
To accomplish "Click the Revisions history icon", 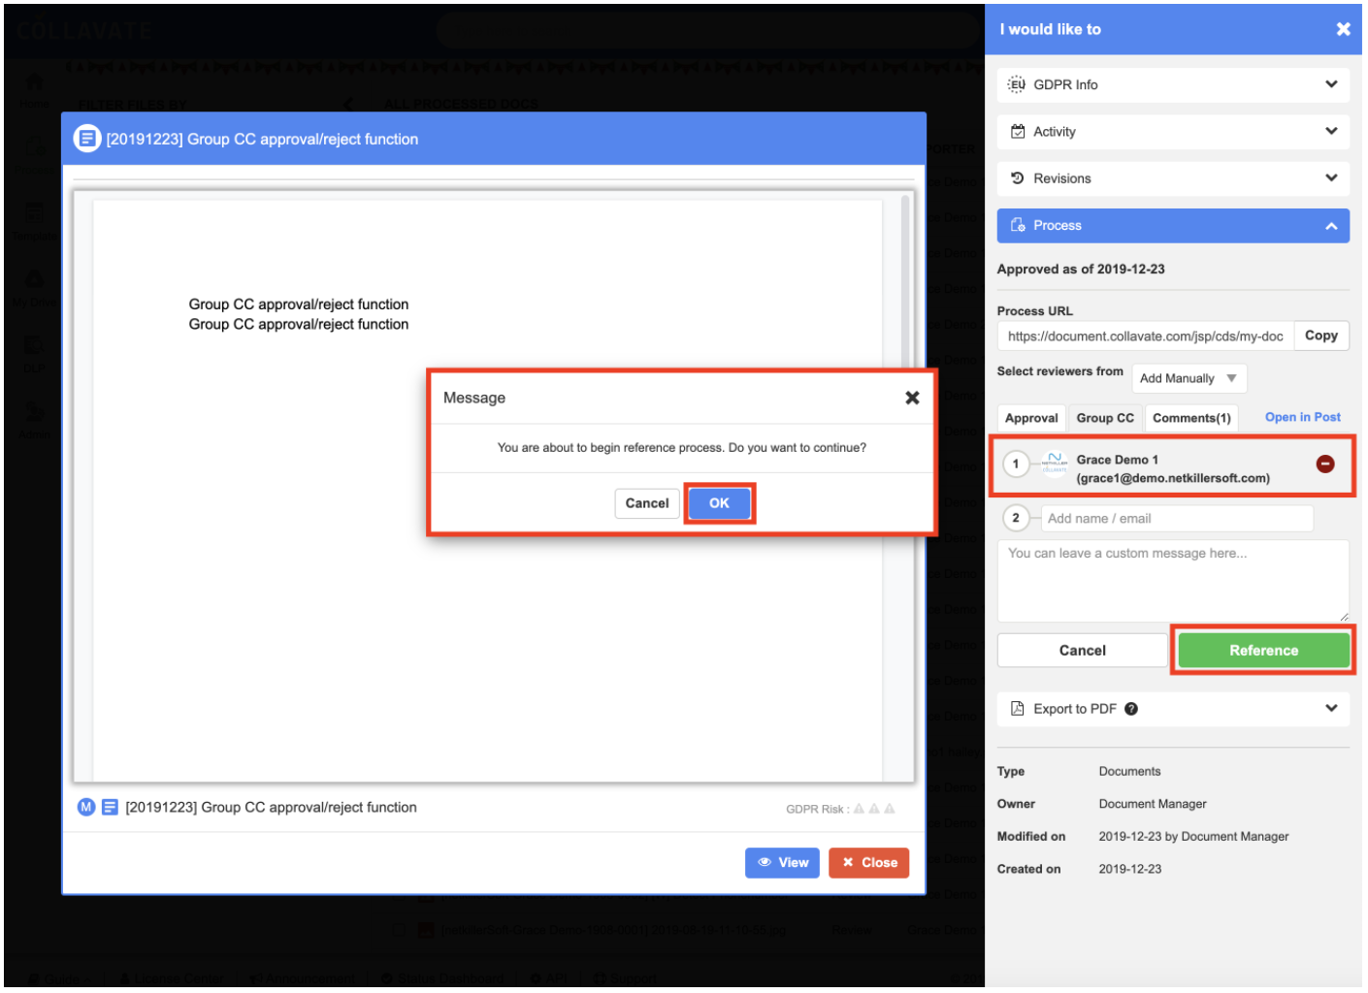I will (1018, 178).
